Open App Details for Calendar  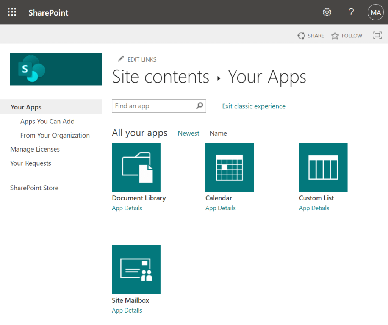coord(221,208)
